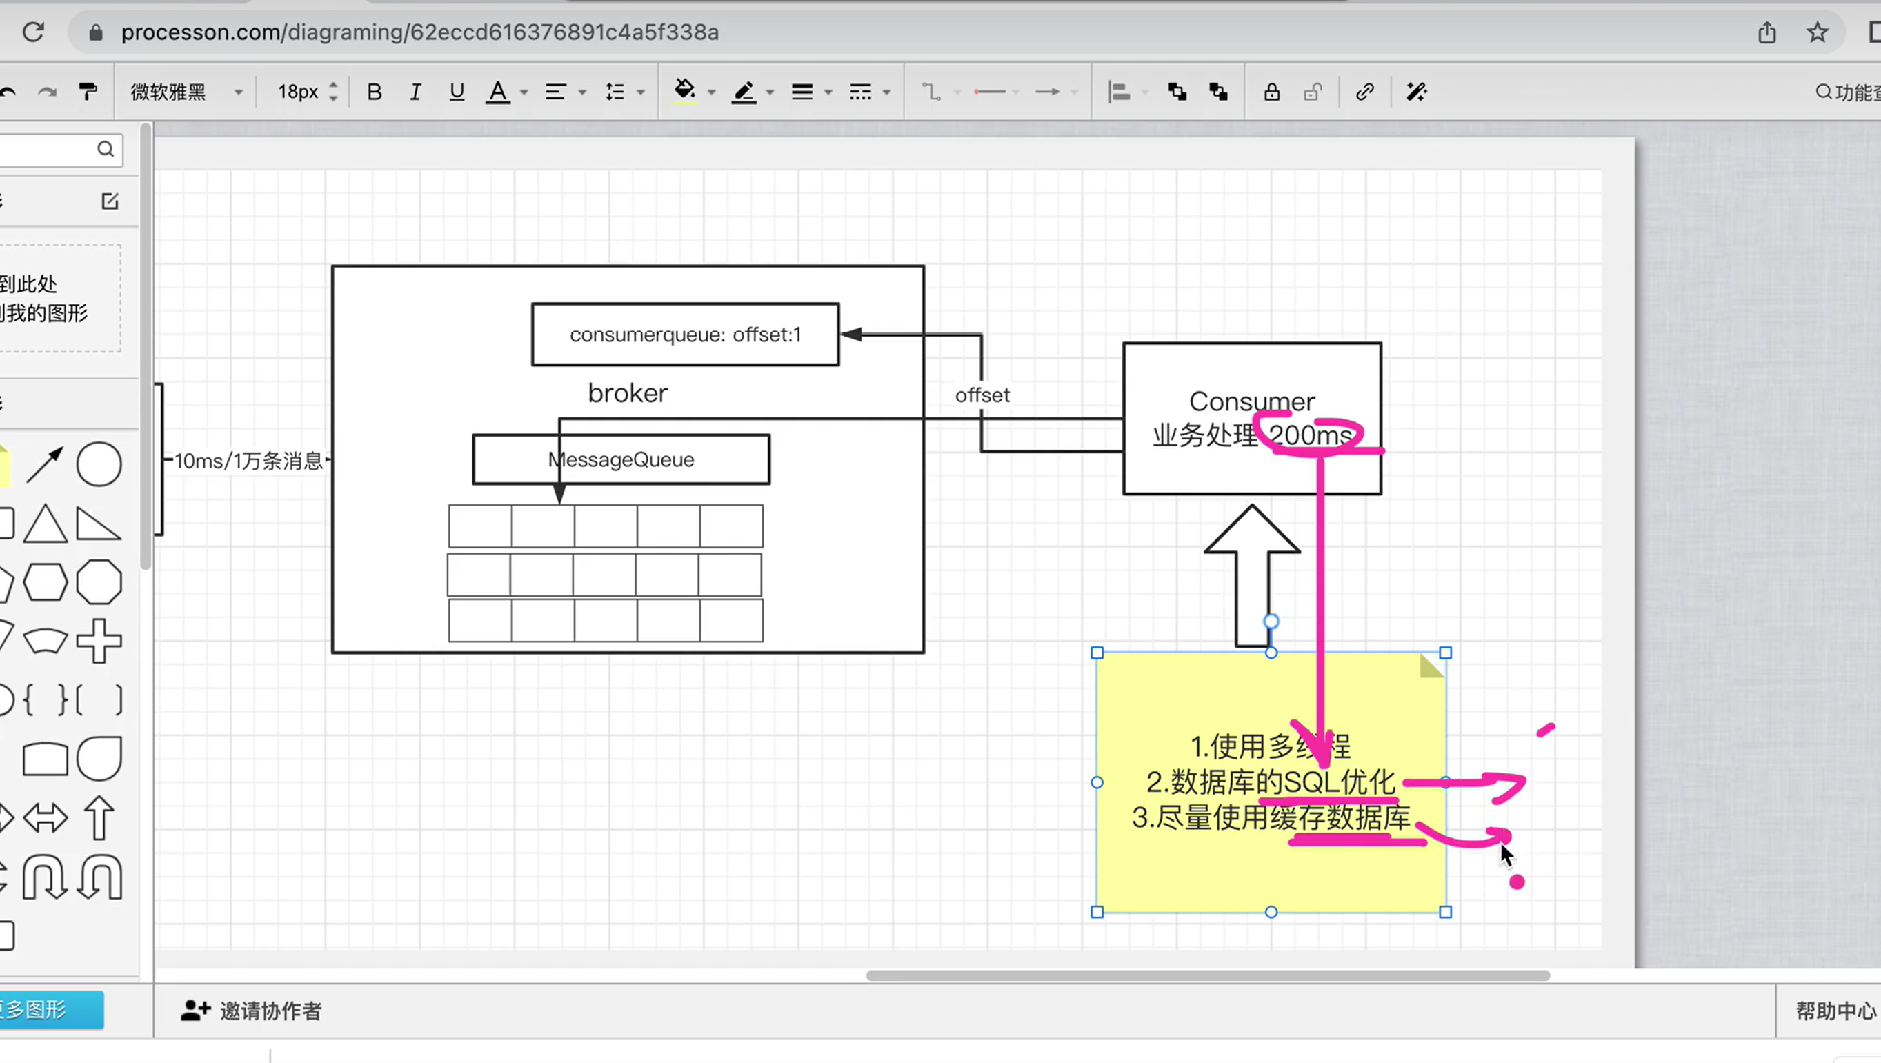Open the font color picker
The height and width of the screenshot is (1063, 1881).
pos(498,92)
